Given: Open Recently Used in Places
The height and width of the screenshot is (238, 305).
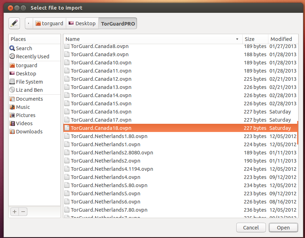Looking at the screenshot, I should 35,57.
